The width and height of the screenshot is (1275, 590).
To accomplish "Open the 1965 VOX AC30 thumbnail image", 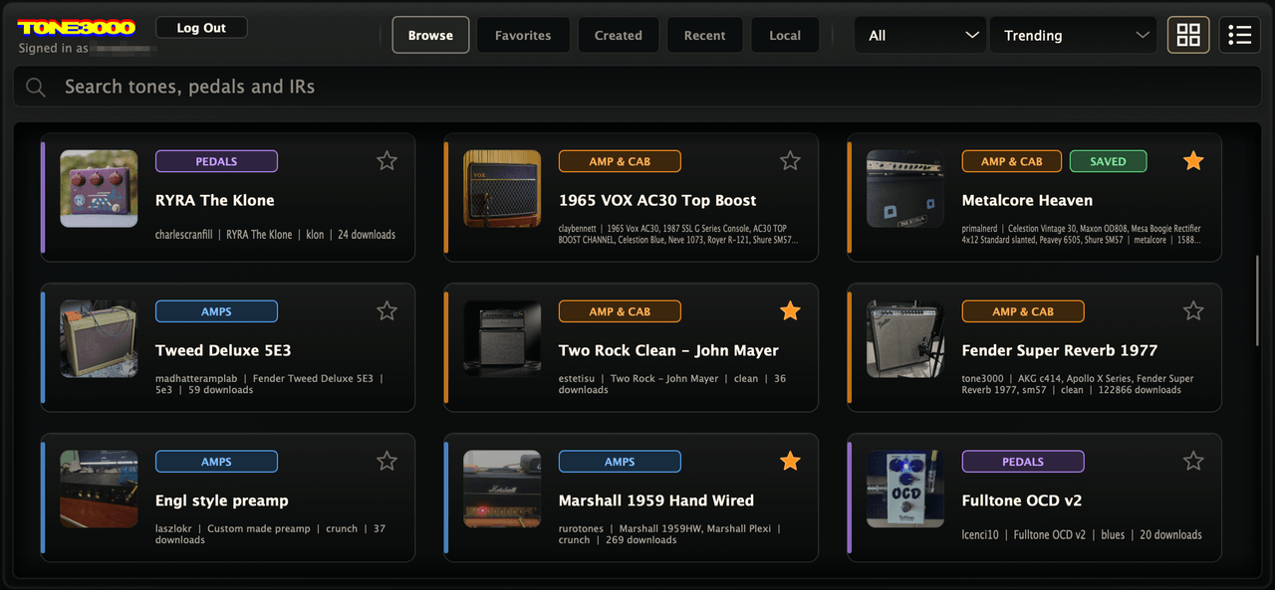I will click(502, 188).
